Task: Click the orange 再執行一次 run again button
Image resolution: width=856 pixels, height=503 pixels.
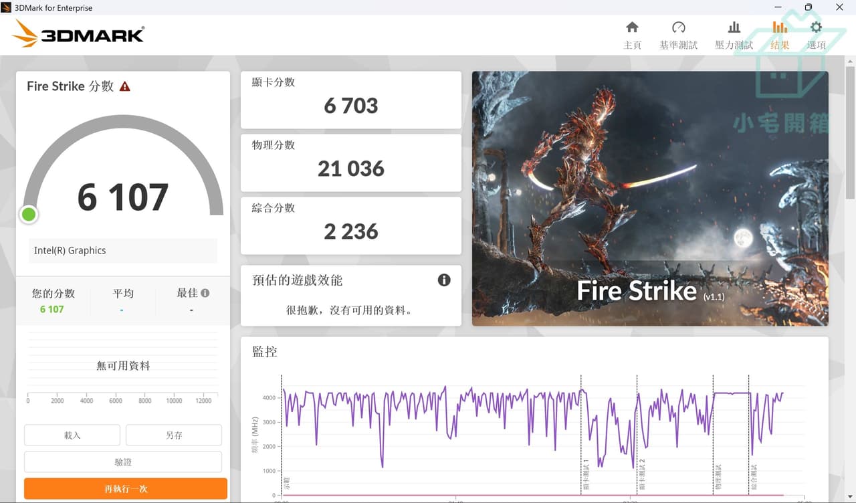Action: click(x=126, y=489)
